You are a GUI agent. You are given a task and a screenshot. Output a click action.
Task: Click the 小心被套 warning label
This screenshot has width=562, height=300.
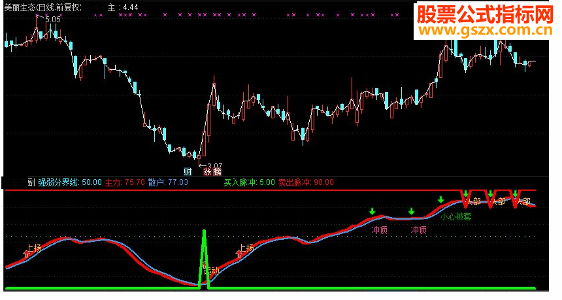tap(456, 216)
